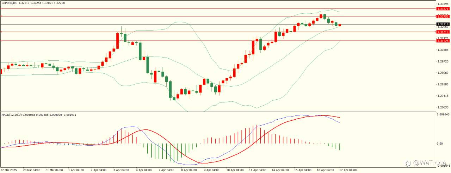The image size is (451, 173).
Task: Click the 28 Mar 04:00 time label
Action: [31, 170]
